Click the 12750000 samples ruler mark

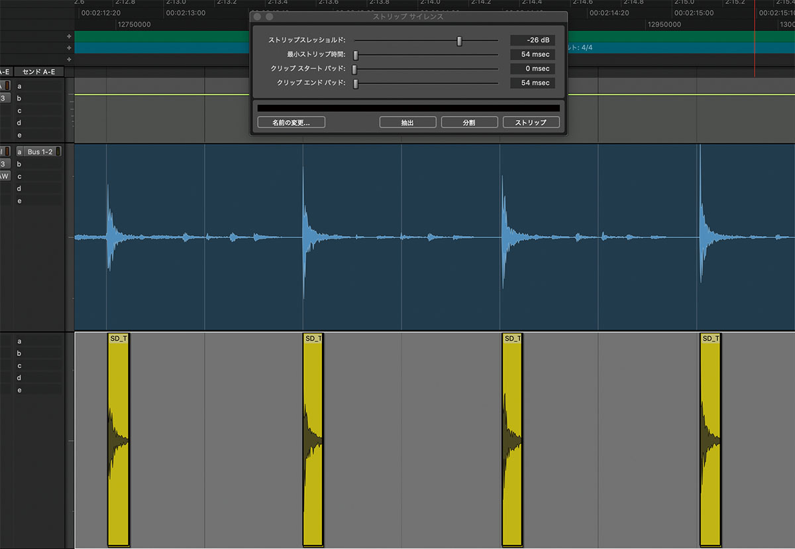(134, 25)
